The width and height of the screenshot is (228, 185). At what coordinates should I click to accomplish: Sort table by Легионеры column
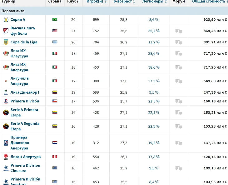click(154, 2)
